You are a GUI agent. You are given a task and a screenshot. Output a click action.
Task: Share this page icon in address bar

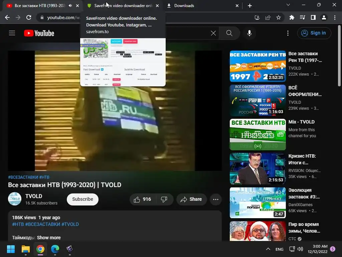[268, 17]
